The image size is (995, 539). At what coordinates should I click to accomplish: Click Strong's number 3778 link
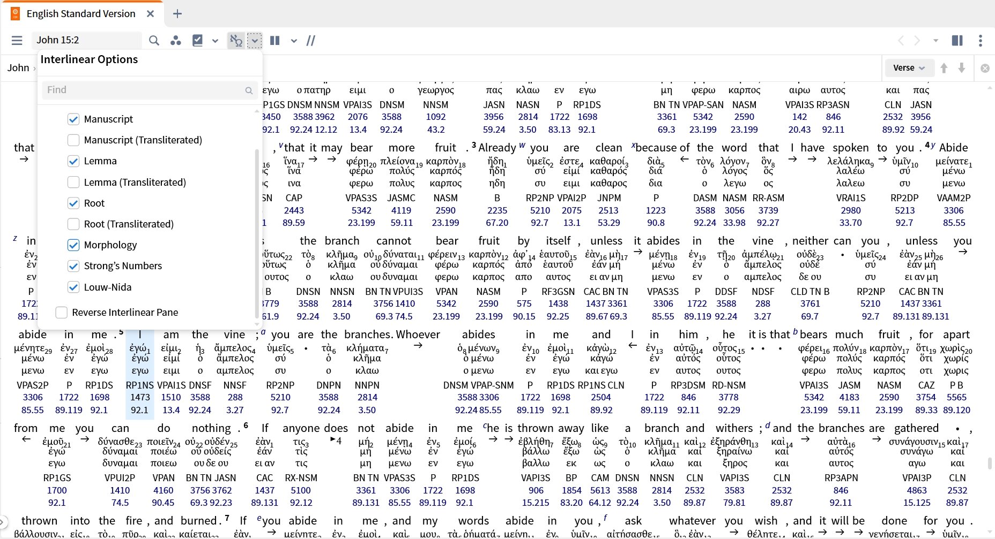[729, 398]
